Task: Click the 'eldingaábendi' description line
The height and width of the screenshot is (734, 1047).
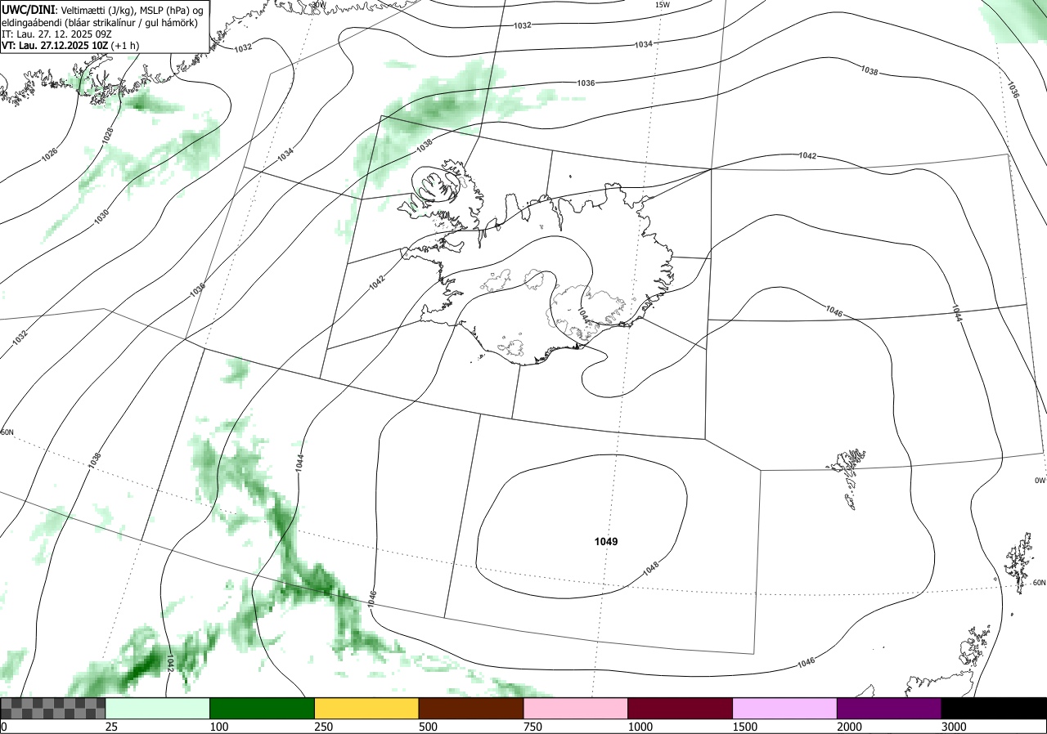Action: pos(99,22)
